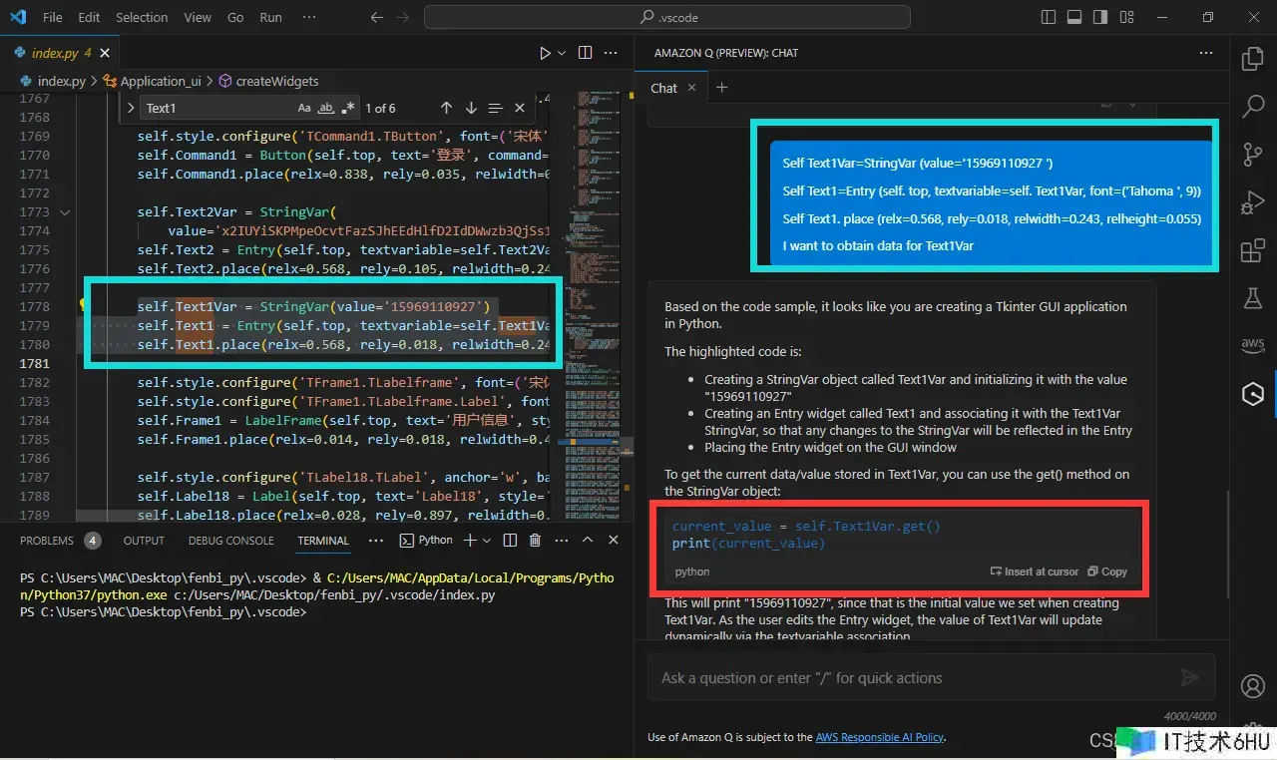Open the Go menu
Image resolution: width=1277 pixels, height=760 pixels.
(235, 17)
